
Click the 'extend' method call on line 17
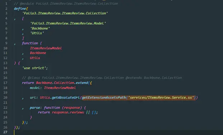click(82, 83)
